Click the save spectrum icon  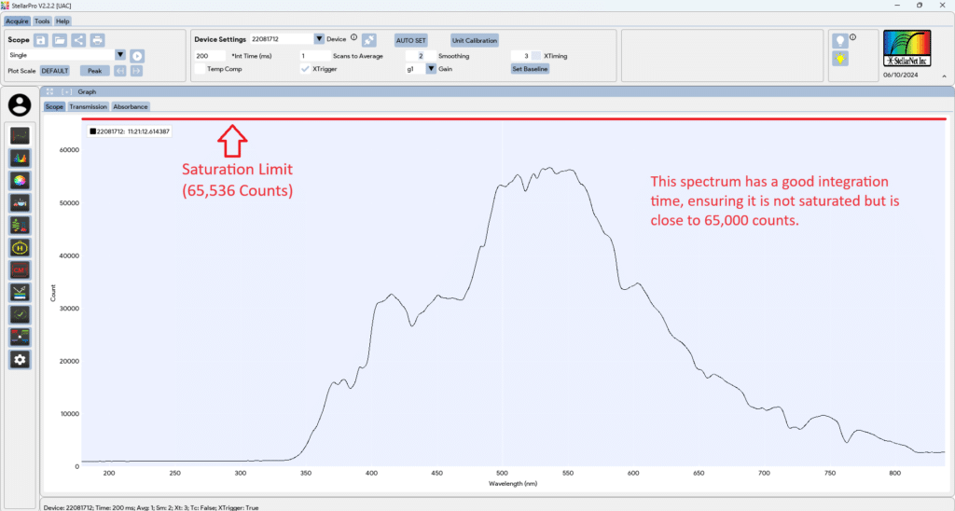pos(41,40)
